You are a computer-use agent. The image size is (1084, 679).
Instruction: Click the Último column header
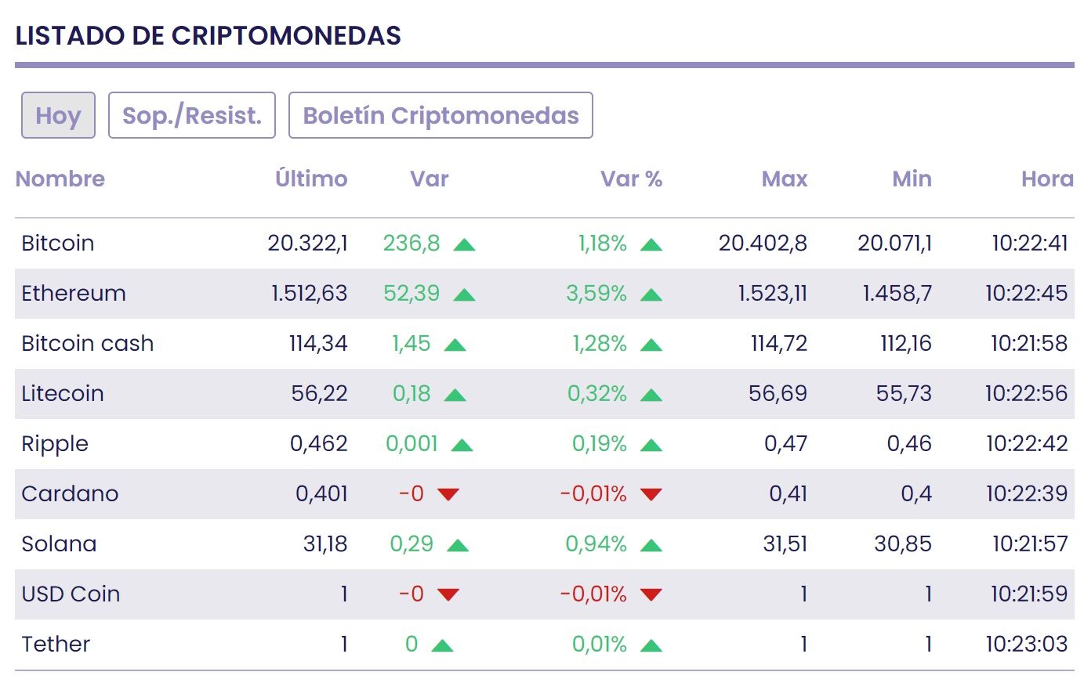(x=311, y=179)
